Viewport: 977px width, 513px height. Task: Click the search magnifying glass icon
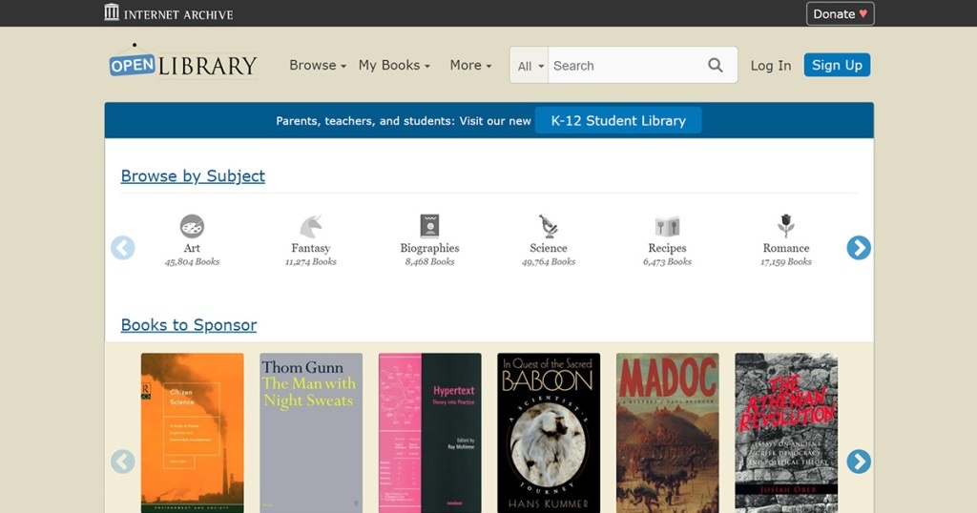716,66
